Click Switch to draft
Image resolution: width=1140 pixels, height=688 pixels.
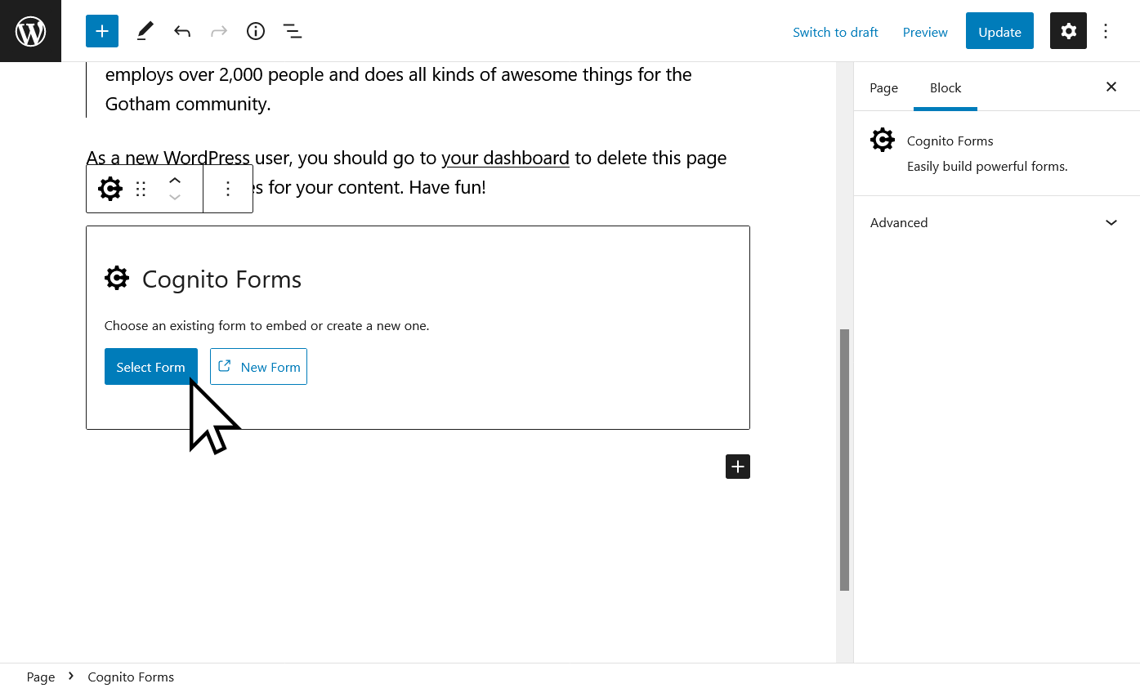[x=835, y=32]
